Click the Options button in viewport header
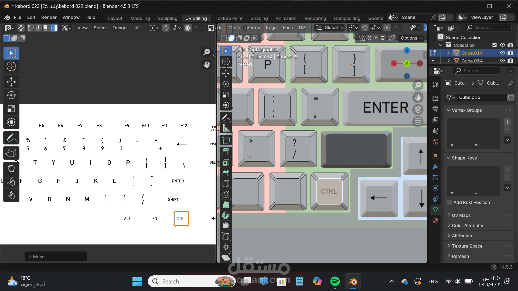The height and width of the screenshot is (291, 518). click(412, 38)
